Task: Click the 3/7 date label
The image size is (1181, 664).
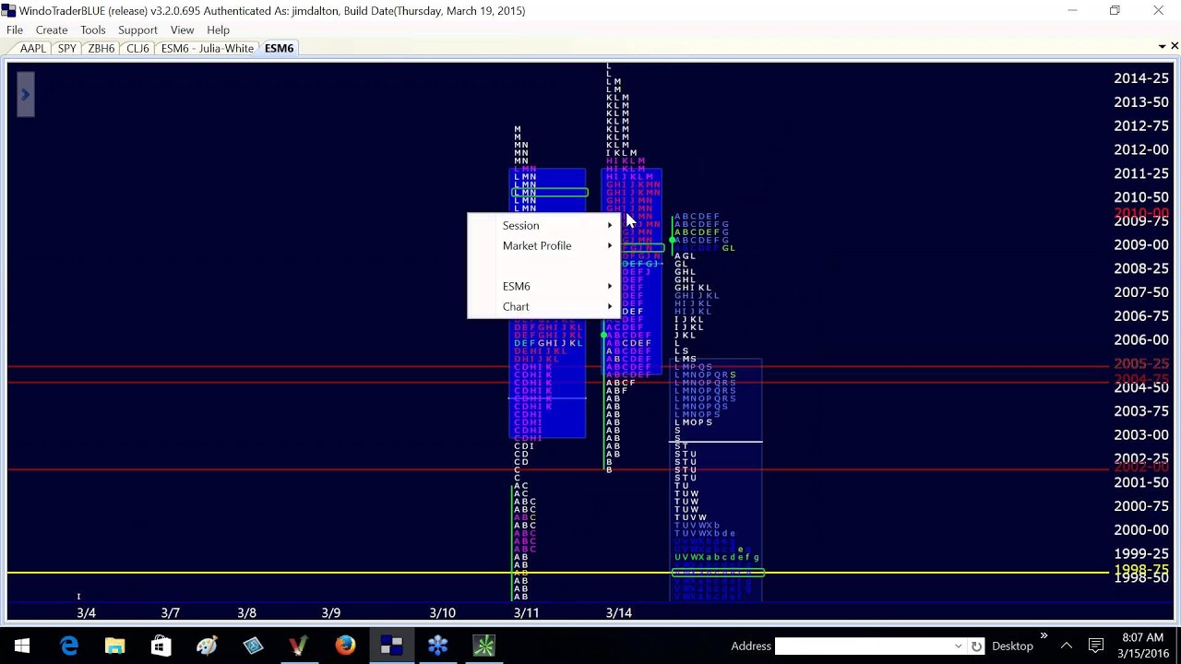Action: click(x=170, y=612)
